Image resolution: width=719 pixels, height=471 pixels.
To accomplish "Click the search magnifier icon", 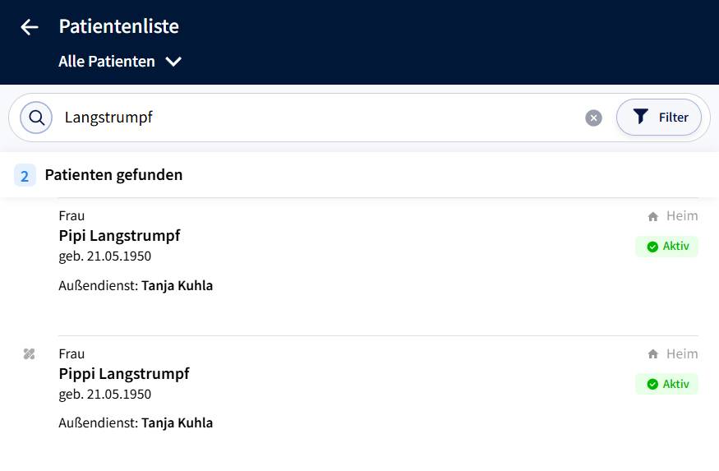I will click(36, 118).
